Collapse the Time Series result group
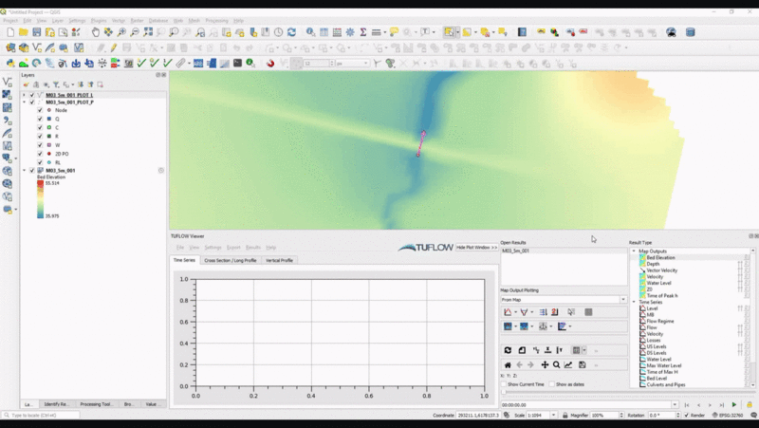 (x=634, y=302)
